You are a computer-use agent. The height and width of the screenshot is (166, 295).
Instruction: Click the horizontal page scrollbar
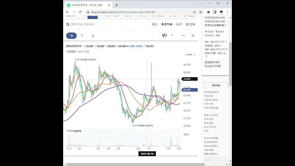point(136,164)
